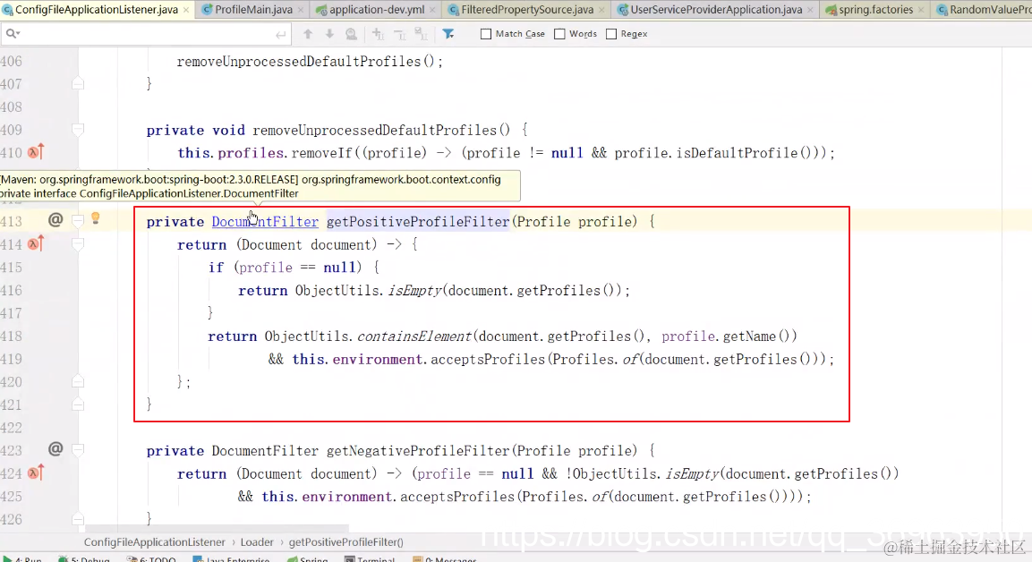Click fold end marker at line 420

tap(78, 381)
